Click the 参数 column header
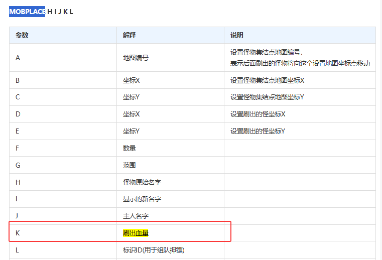Viewport: 382px width, 260px height. point(22,35)
